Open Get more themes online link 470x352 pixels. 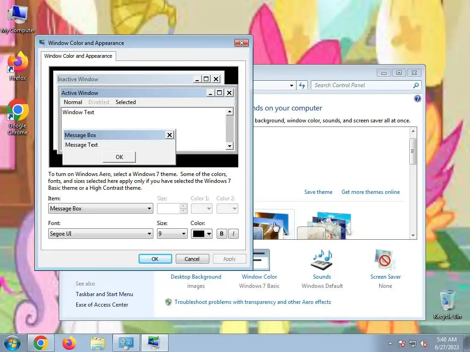click(370, 192)
